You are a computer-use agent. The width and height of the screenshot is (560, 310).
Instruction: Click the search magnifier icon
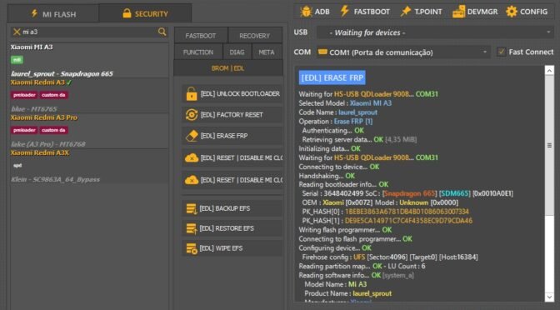pyautogui.click(x=162, y=32)
